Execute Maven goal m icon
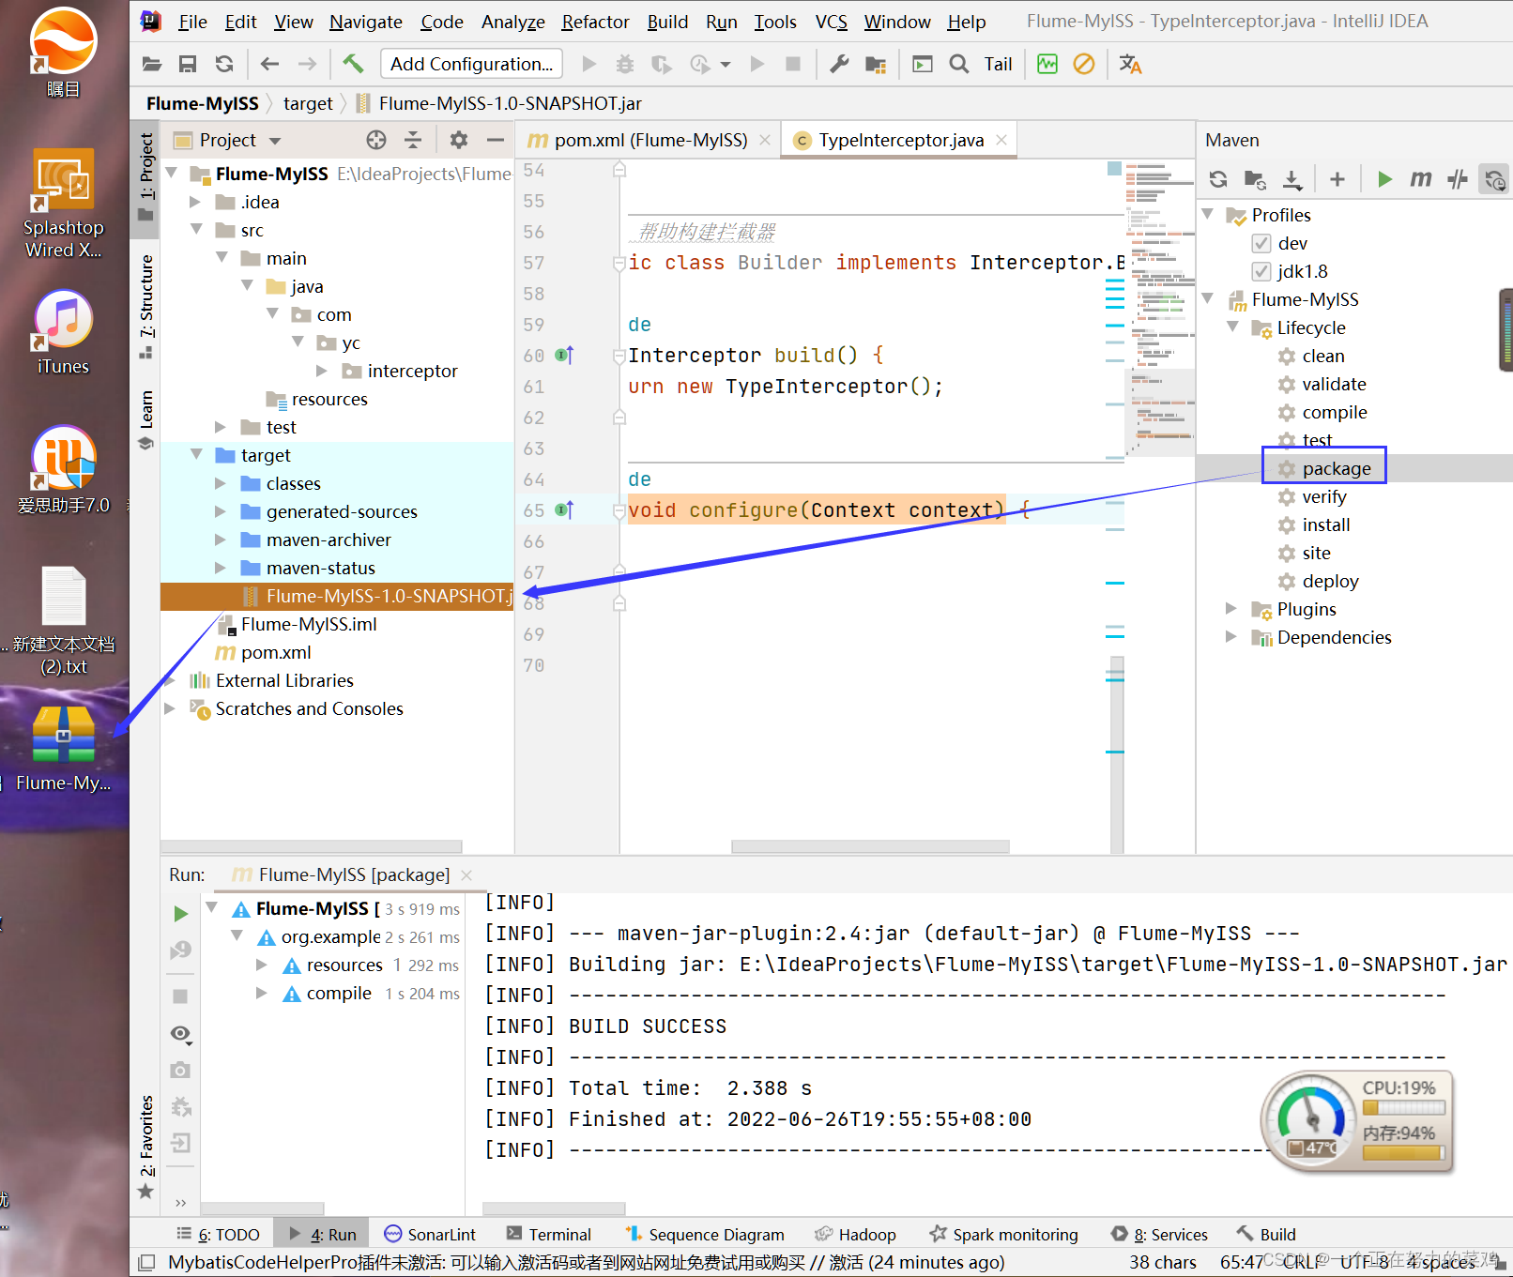Viewport: 1513px width, 1277px height. (x=1421, y=179)
